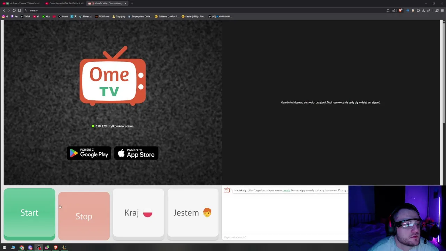Switch to the Dawid Jasper tab
446x251 pixels.
click(65, 3)
